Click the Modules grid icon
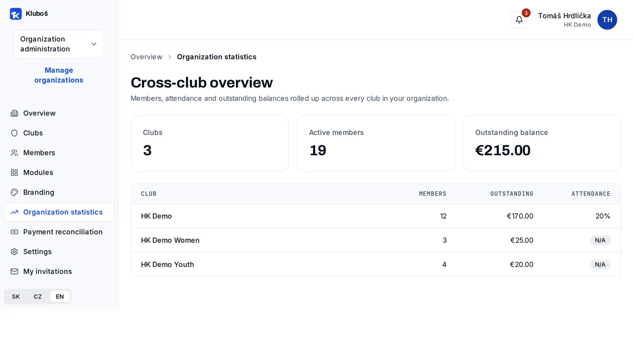The height and width of the screenshot is (356, 633). tap(14, 173)
